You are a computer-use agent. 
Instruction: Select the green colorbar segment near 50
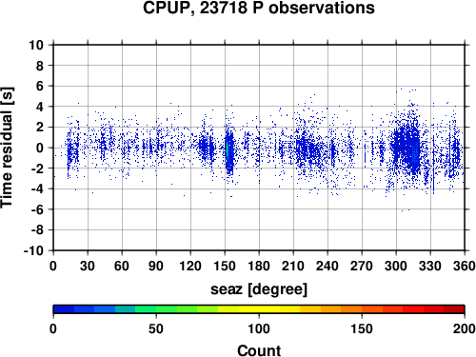(156, 309)
